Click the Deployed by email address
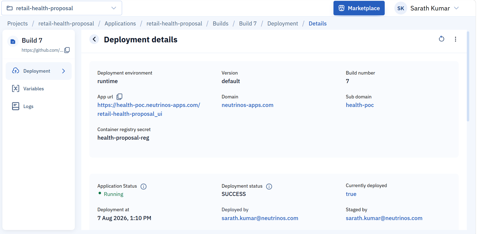477x234 pixels. (x=260, y=218)
